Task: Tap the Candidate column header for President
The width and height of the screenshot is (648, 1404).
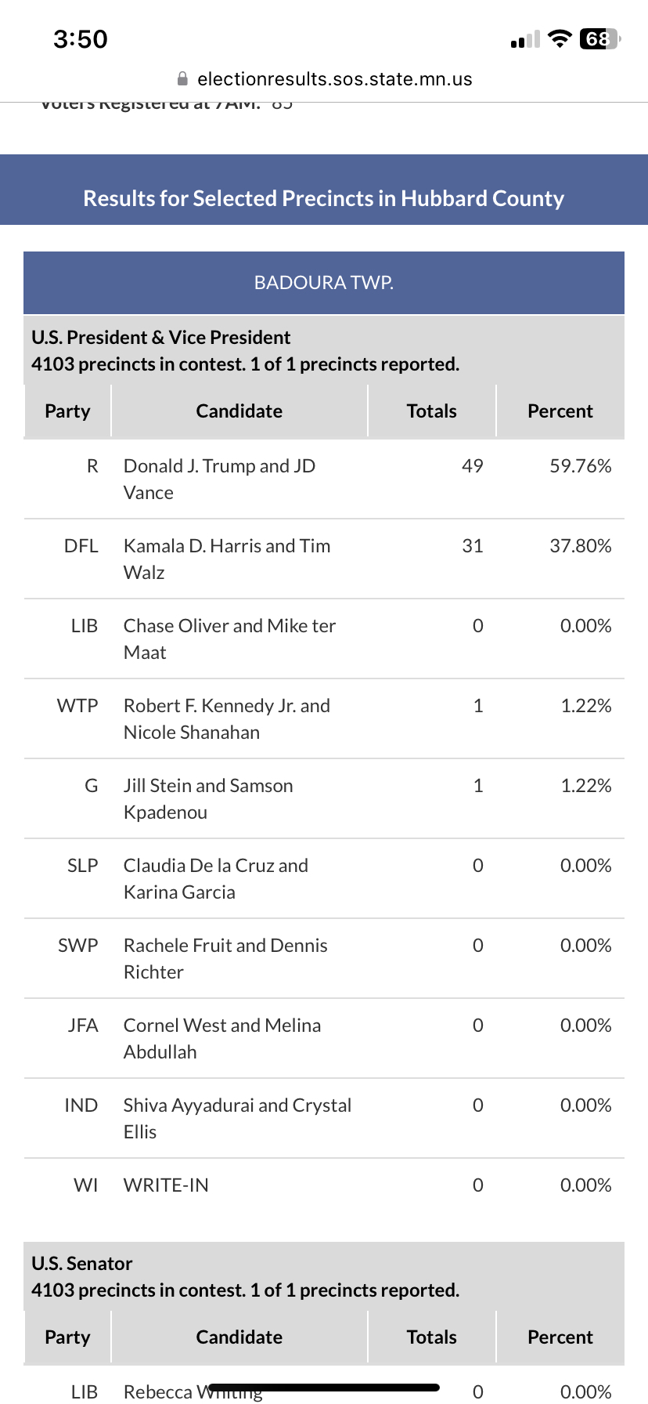Action: click(239, 411)
